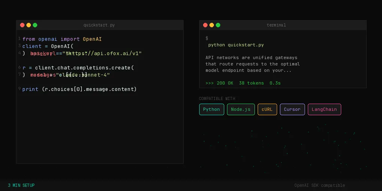Image resolution: width=382 pixels, height=191 pixels.
Task: Choose the cURL badge
Action: 267,109
